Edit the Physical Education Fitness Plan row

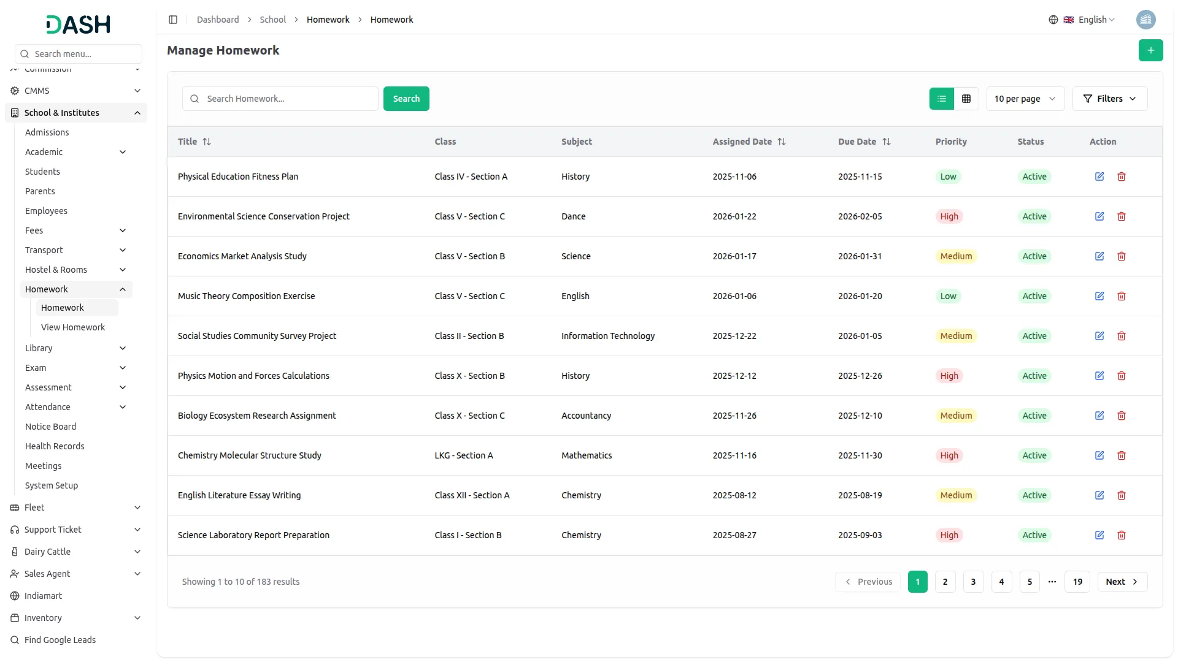1099,177
